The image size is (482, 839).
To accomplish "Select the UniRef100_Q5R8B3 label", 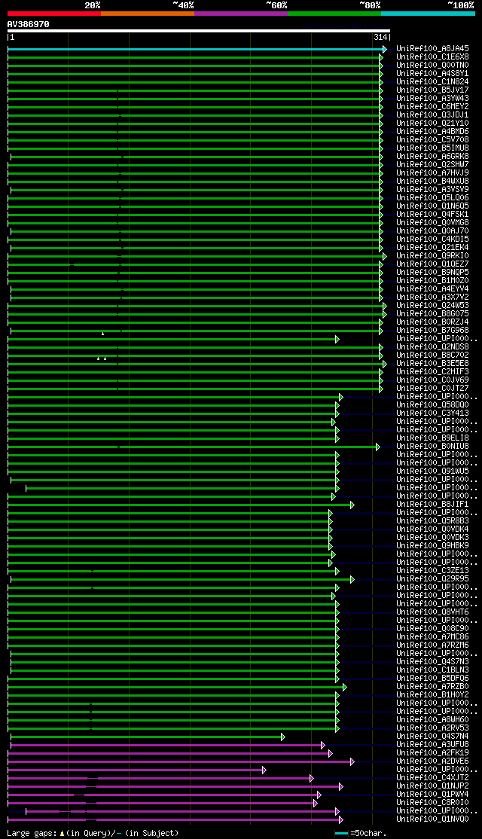I will pos(433,521).
